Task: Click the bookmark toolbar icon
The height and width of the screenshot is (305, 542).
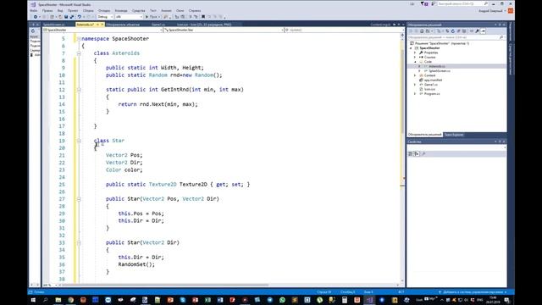Action: (x=203, y=17)
